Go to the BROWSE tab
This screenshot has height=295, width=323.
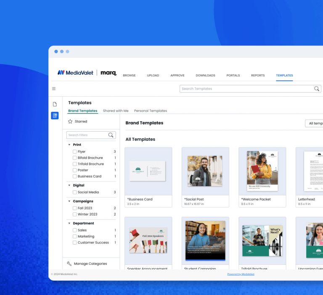[x=129, y=75]
